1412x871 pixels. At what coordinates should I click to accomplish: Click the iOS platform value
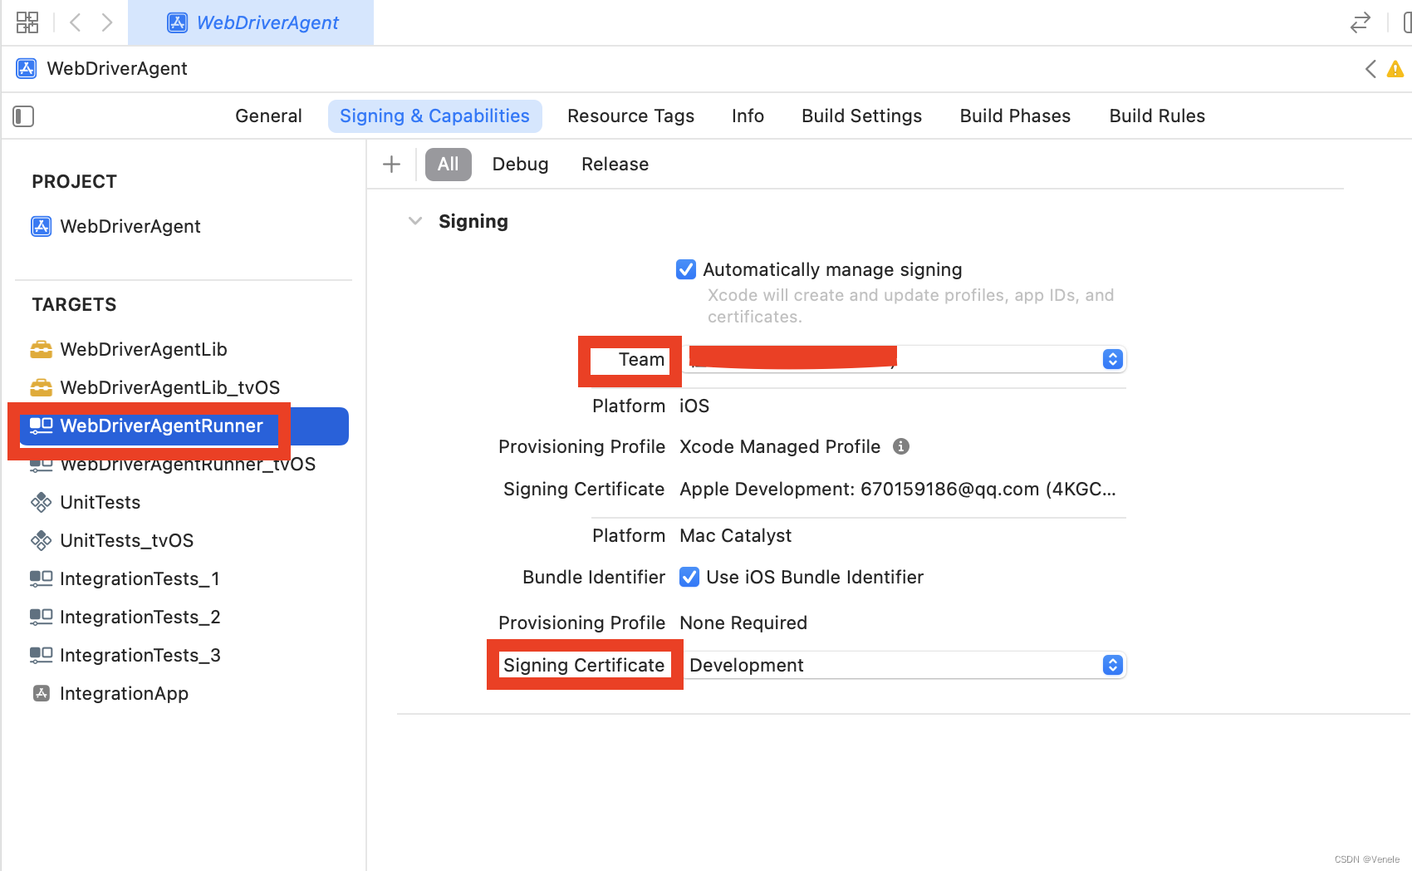coord(694,406)
